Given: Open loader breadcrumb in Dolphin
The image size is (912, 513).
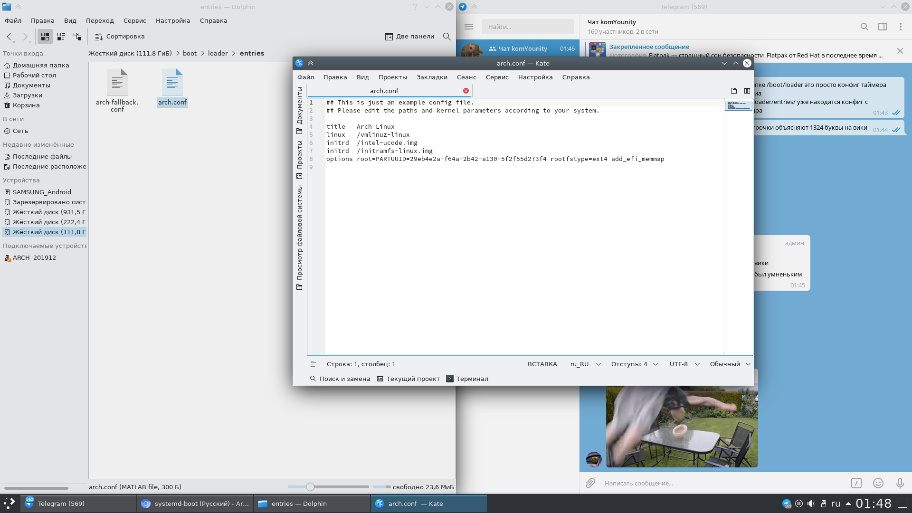Looking at the screenshot, I should 218,53.
